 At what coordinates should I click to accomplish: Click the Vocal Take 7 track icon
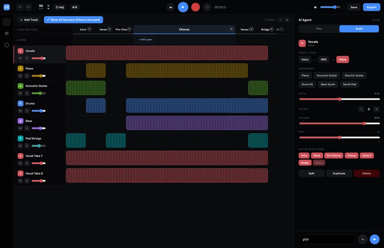pyautogui.click(x=20, y=156)
